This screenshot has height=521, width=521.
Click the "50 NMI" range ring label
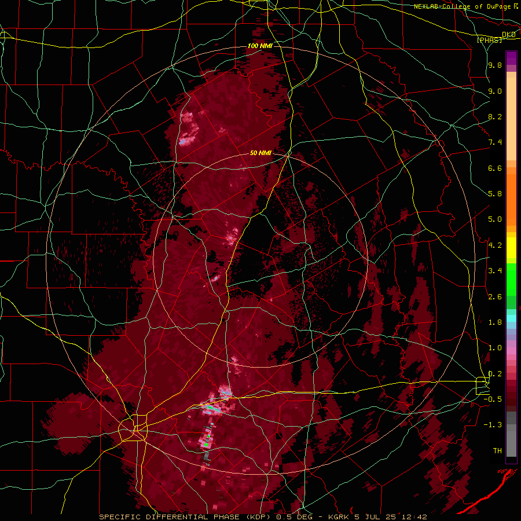pos(260,153)
